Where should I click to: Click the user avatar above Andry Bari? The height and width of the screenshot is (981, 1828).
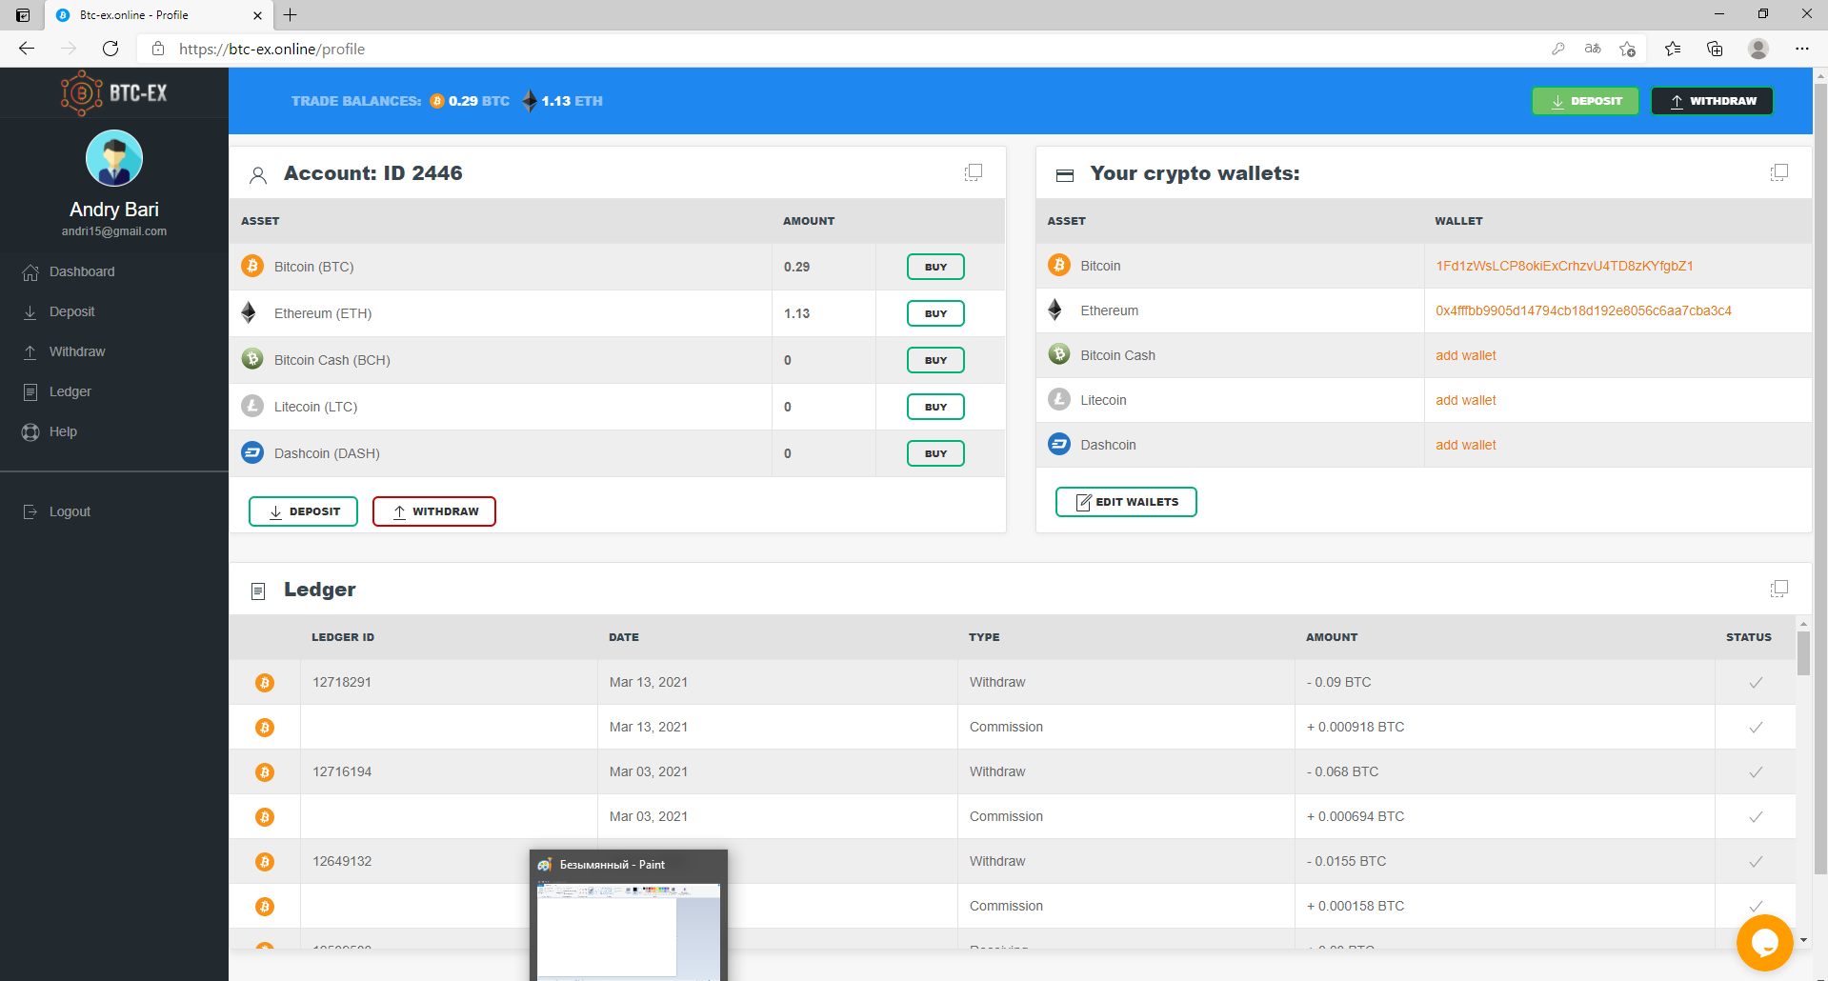[x=114, y=158]
